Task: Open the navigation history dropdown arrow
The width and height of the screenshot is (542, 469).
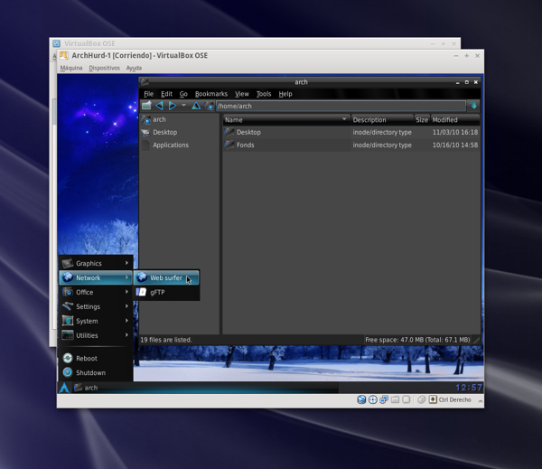Action: [183, 105]
